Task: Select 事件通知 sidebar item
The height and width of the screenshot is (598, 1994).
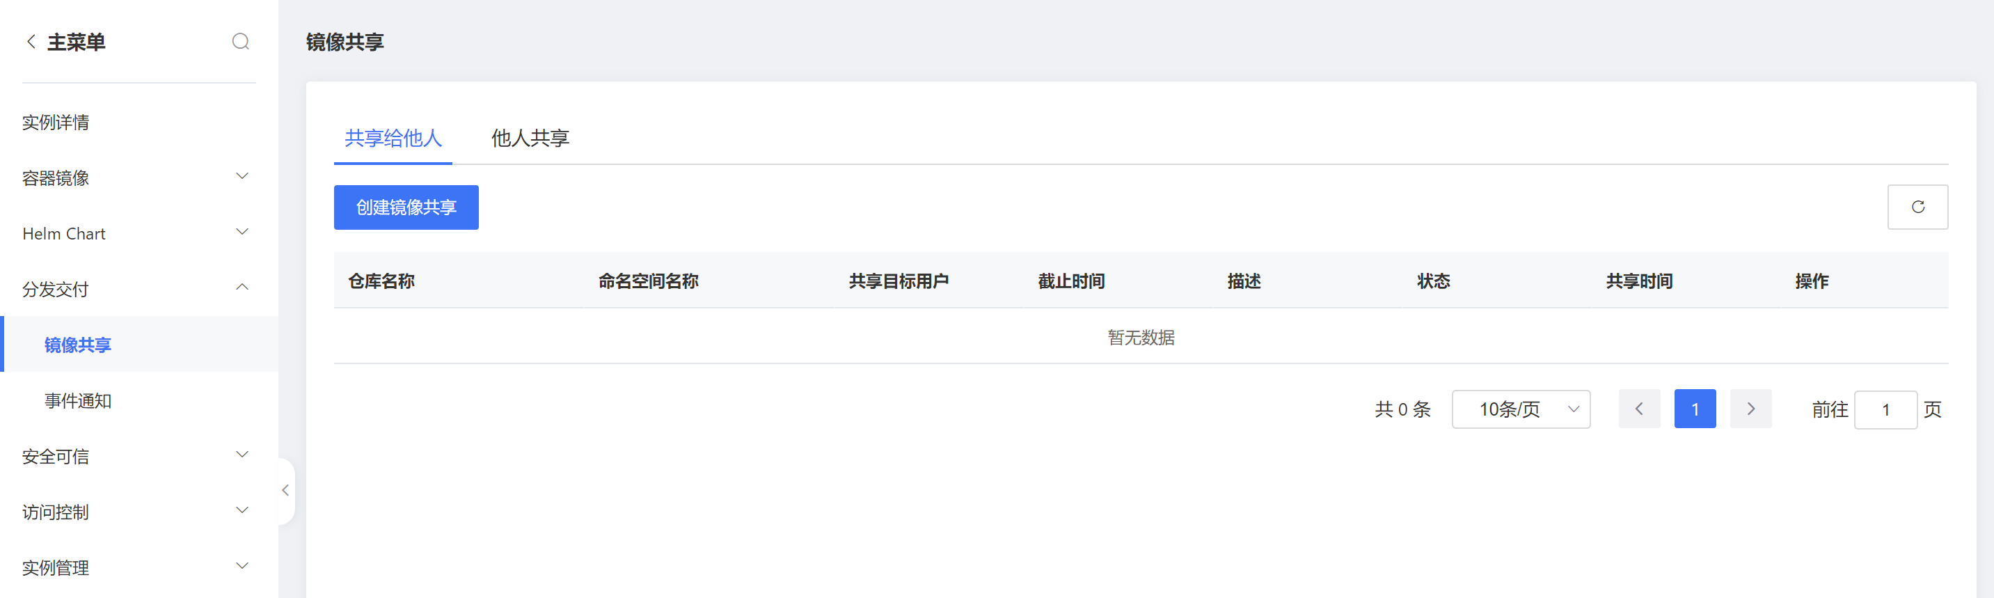Action: (x=77, y=400)
